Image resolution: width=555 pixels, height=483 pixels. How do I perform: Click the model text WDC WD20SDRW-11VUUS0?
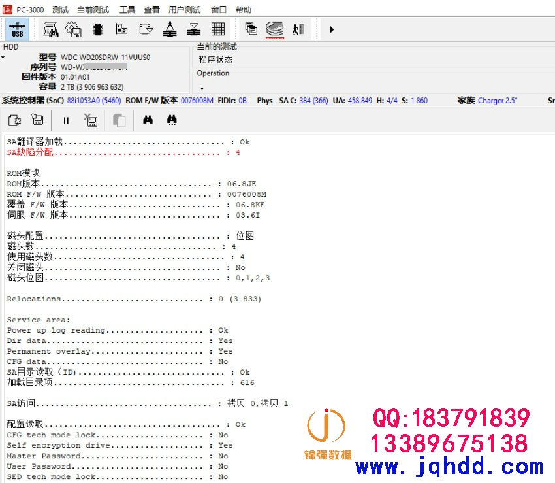tap(106, 58)
